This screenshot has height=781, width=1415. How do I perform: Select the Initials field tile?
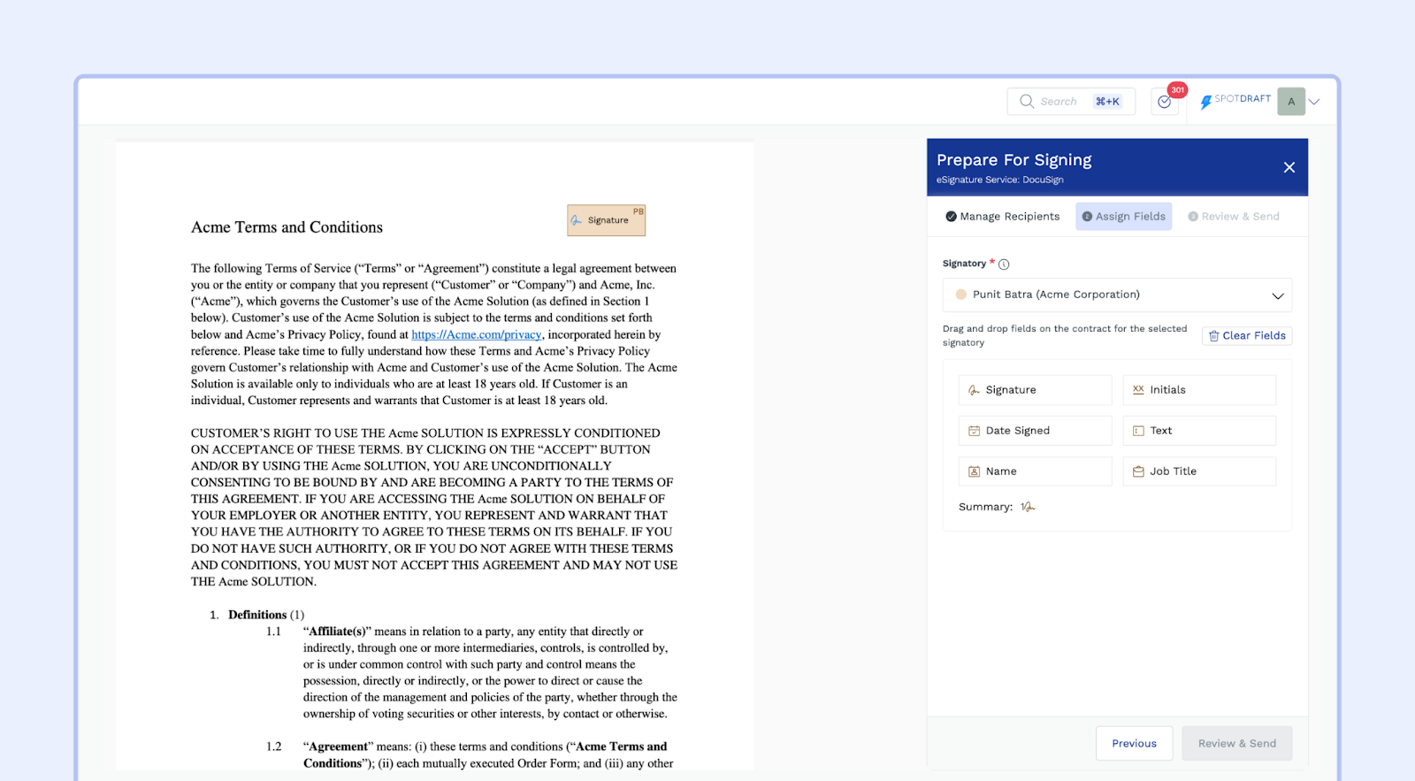pyautogui.click(x=1200, y=390)
